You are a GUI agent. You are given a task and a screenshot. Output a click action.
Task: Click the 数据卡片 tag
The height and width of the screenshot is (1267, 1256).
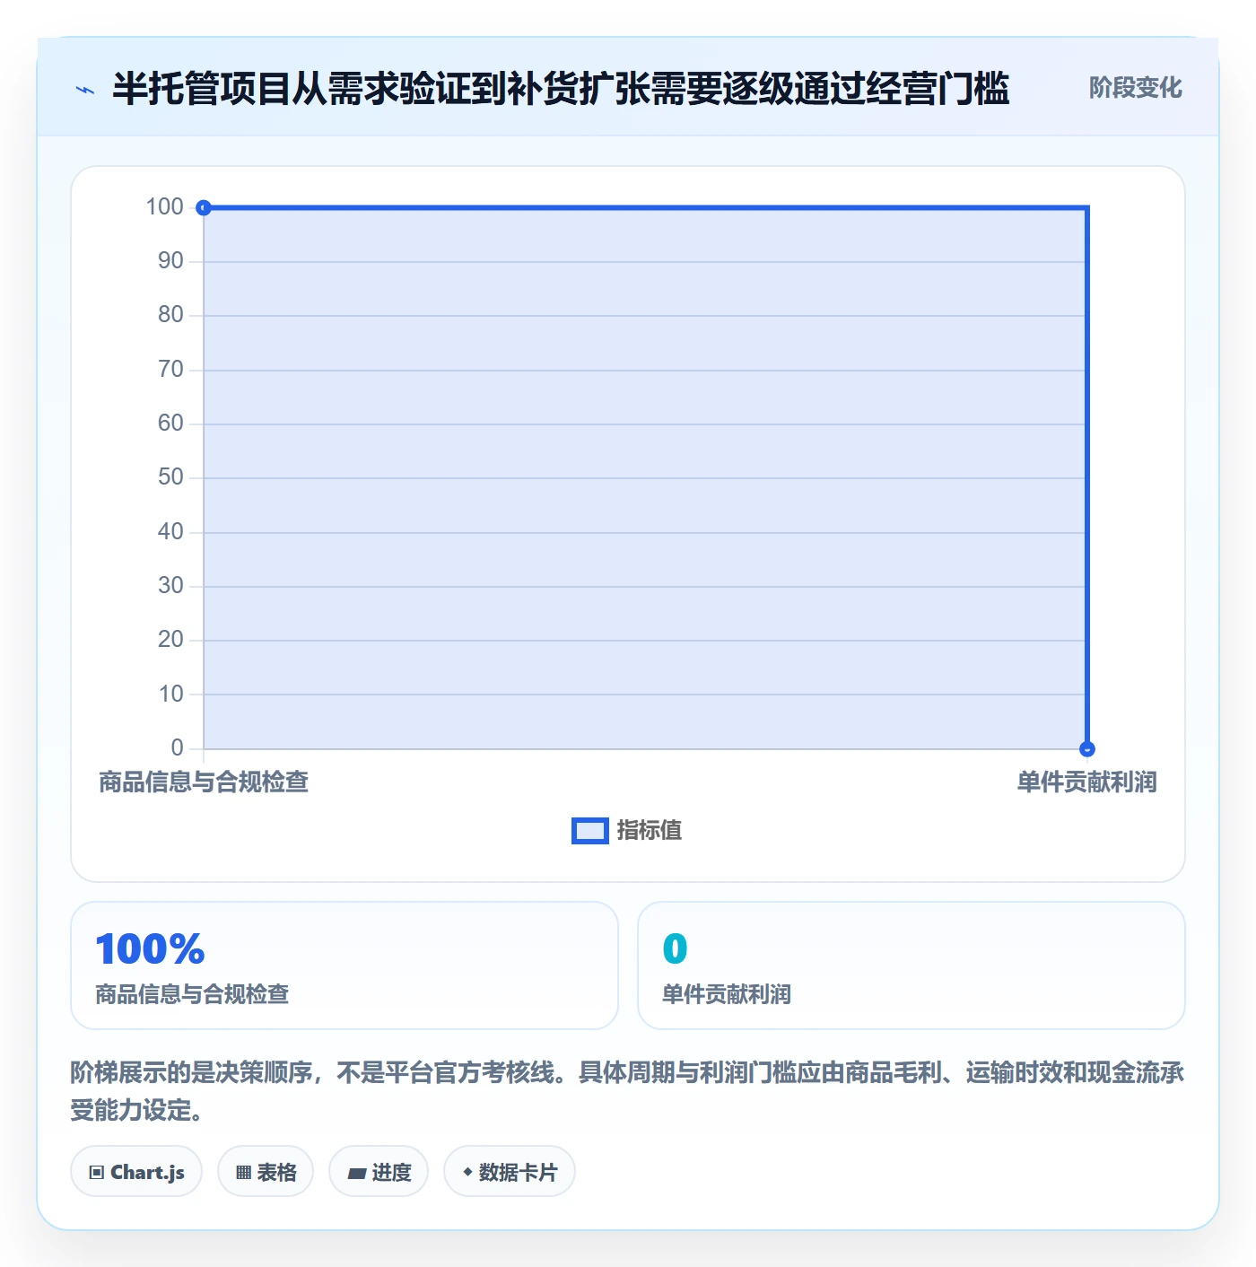(510, 1172)
